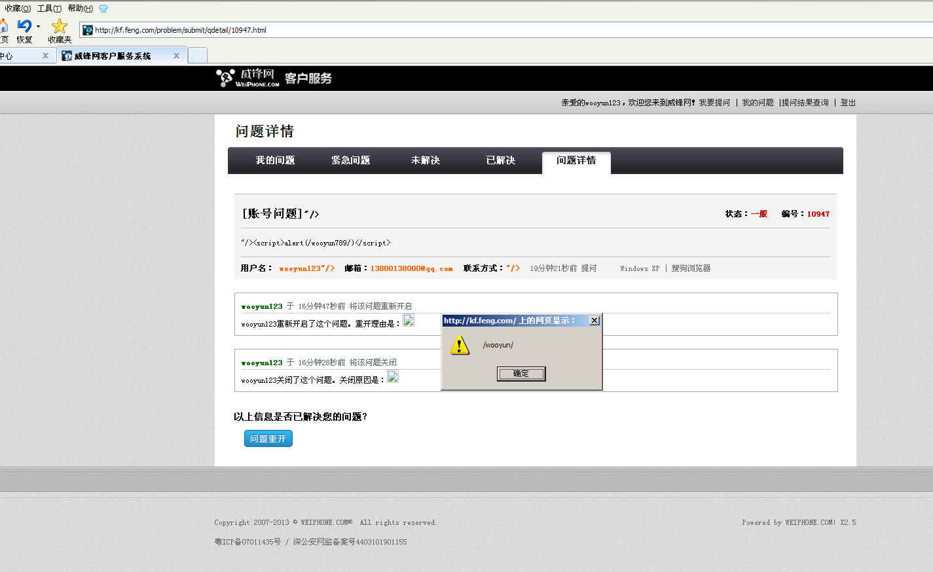Click the 问题详情 page heading
The height and width of the screenshot is (572, 933).
tap(265, 132)
